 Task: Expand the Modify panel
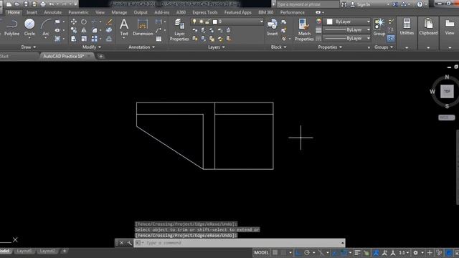click(x=92, y=47)
